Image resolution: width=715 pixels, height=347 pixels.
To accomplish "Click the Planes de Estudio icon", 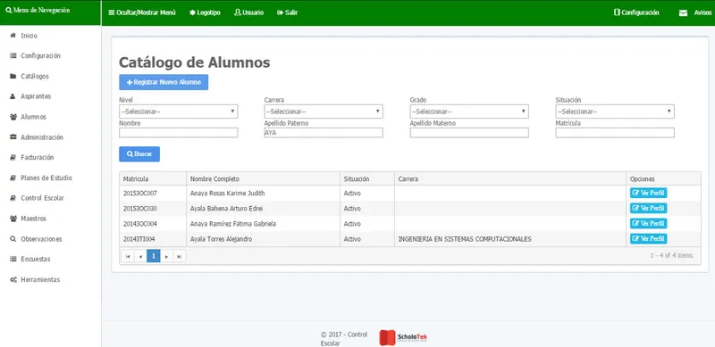I will point(13,178).
